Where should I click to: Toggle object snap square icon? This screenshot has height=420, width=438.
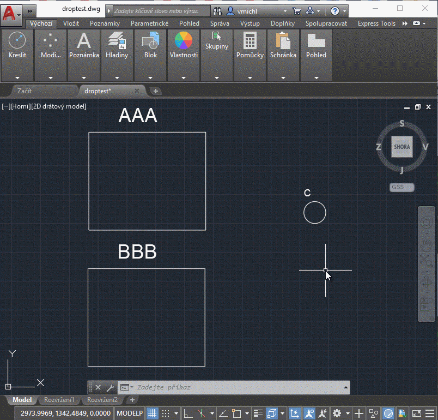pyautogui.click(x=236, y=413)
